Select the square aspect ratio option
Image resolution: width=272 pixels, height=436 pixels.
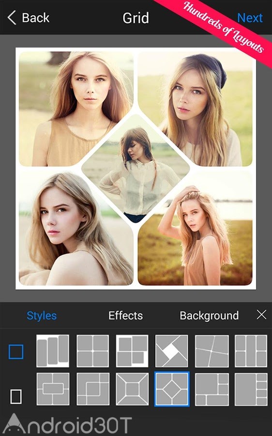(x=16, y=352)
